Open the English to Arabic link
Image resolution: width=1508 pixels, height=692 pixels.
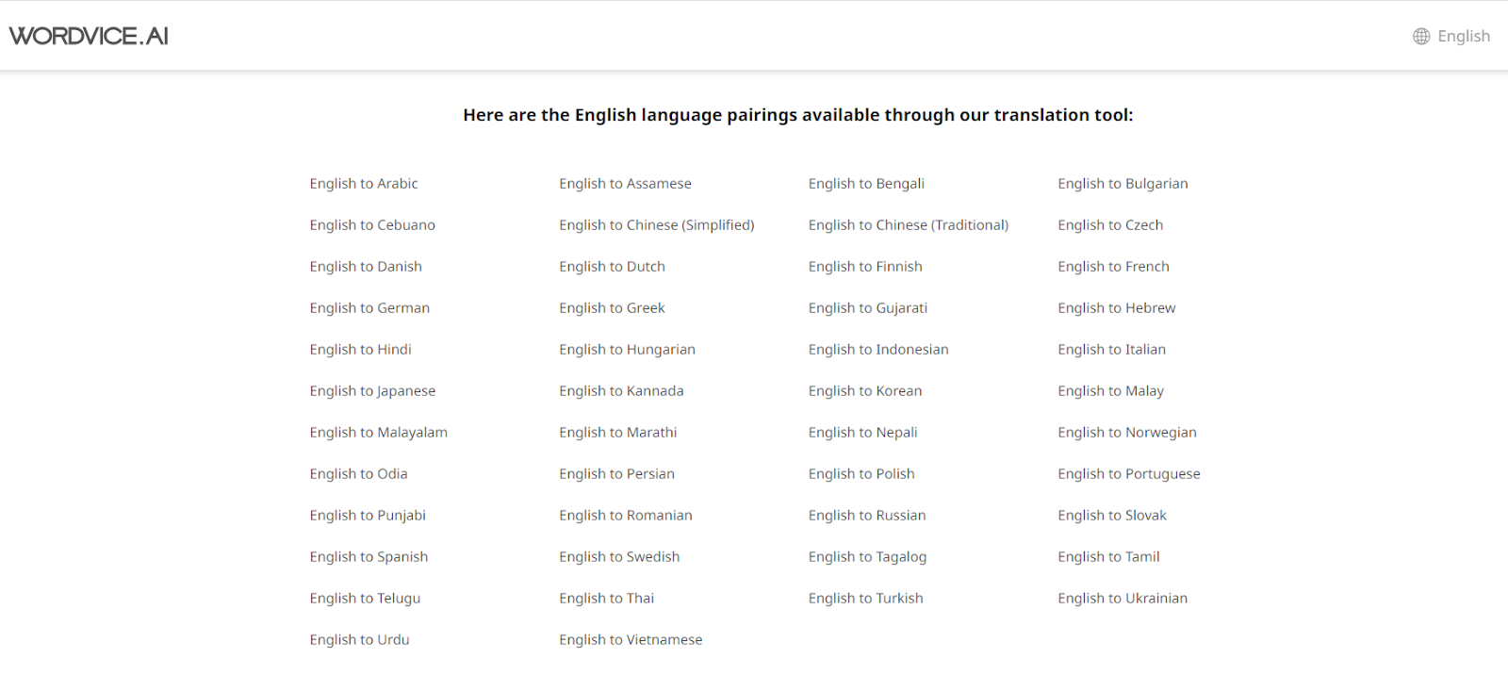tap(363, 184)
